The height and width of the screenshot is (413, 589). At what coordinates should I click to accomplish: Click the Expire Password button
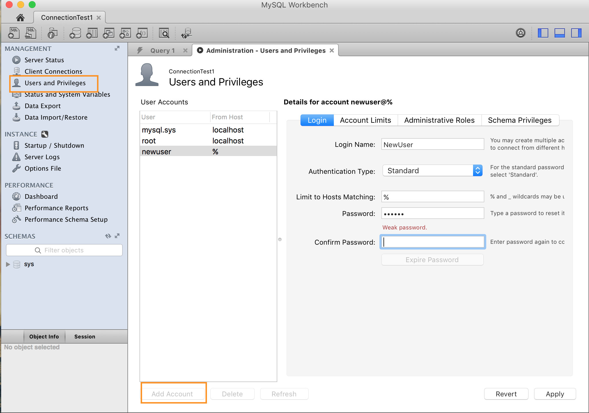pyautogui.click(x=432, y=260)
